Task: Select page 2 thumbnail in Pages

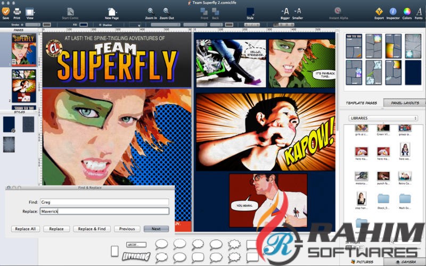Action: [x=24, y=86]
